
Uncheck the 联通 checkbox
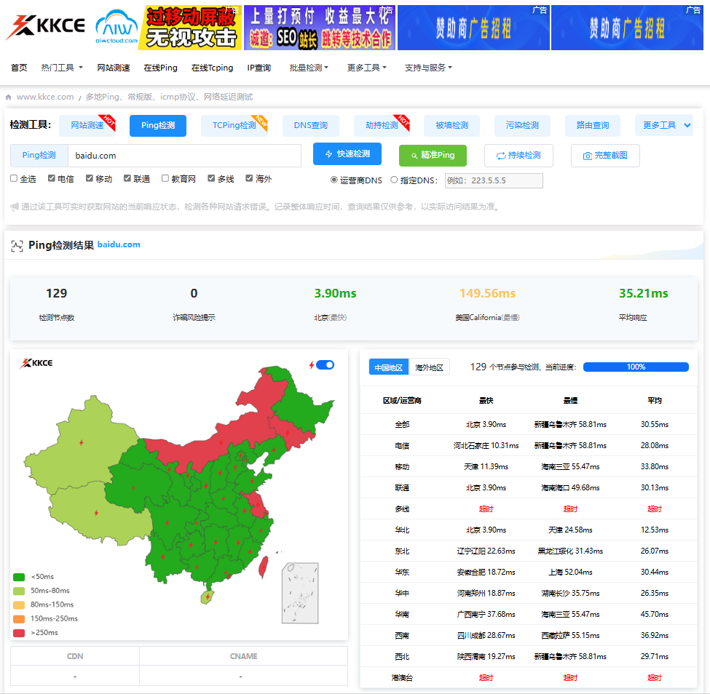127,178
